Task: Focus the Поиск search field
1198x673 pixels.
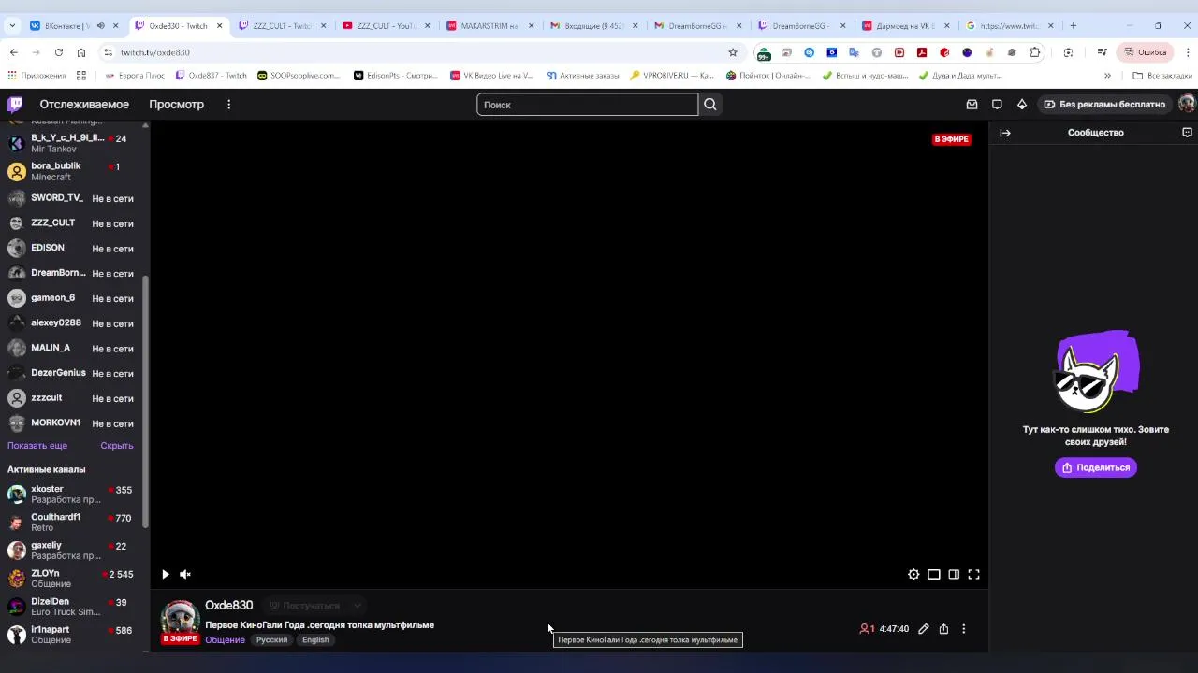Action: [587, 105]
